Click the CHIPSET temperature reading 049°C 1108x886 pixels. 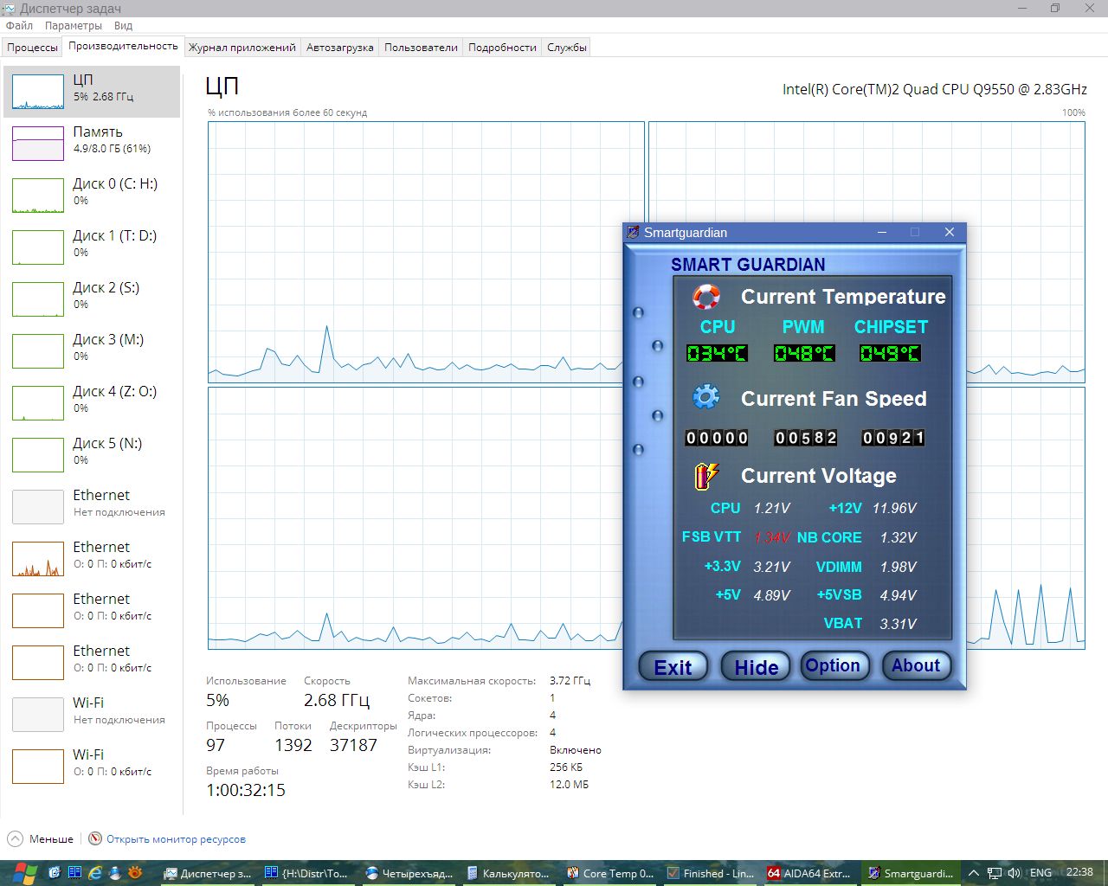coord(890,353)
